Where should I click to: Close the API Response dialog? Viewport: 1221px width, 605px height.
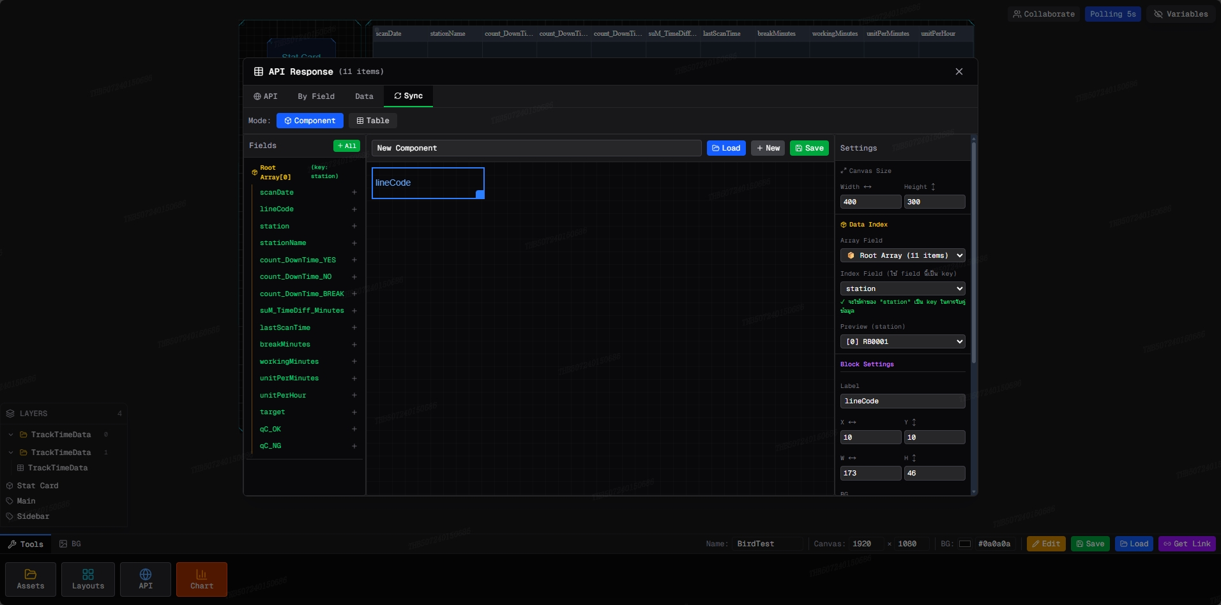click(959, 71)
